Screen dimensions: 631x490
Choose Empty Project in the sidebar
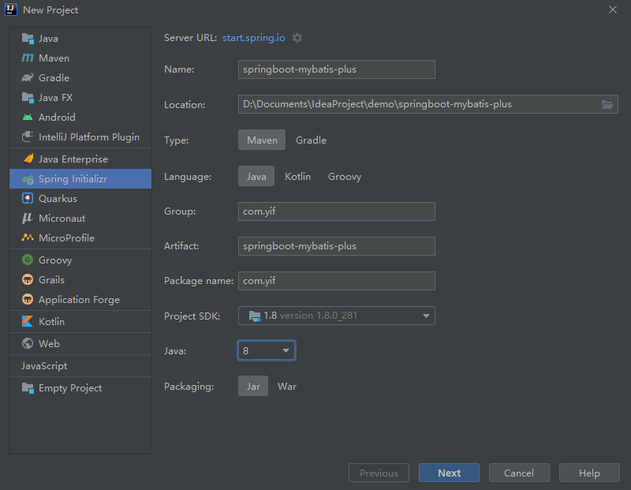click(70, 388)
